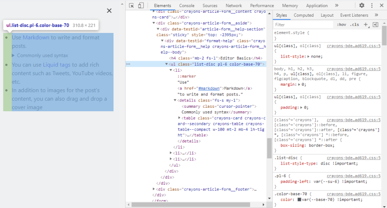Activate the inspect element picker icon
This screenshot has height=208, width=387.
[x=131, y=5]
